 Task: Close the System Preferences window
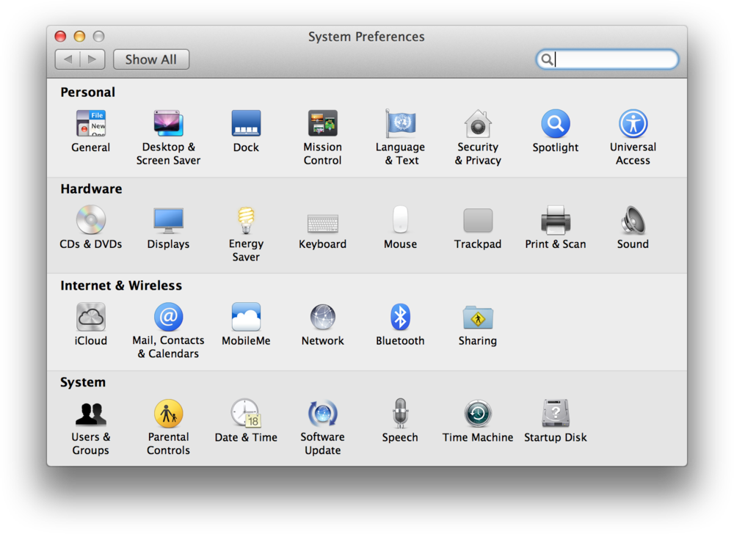click(60, 37)
